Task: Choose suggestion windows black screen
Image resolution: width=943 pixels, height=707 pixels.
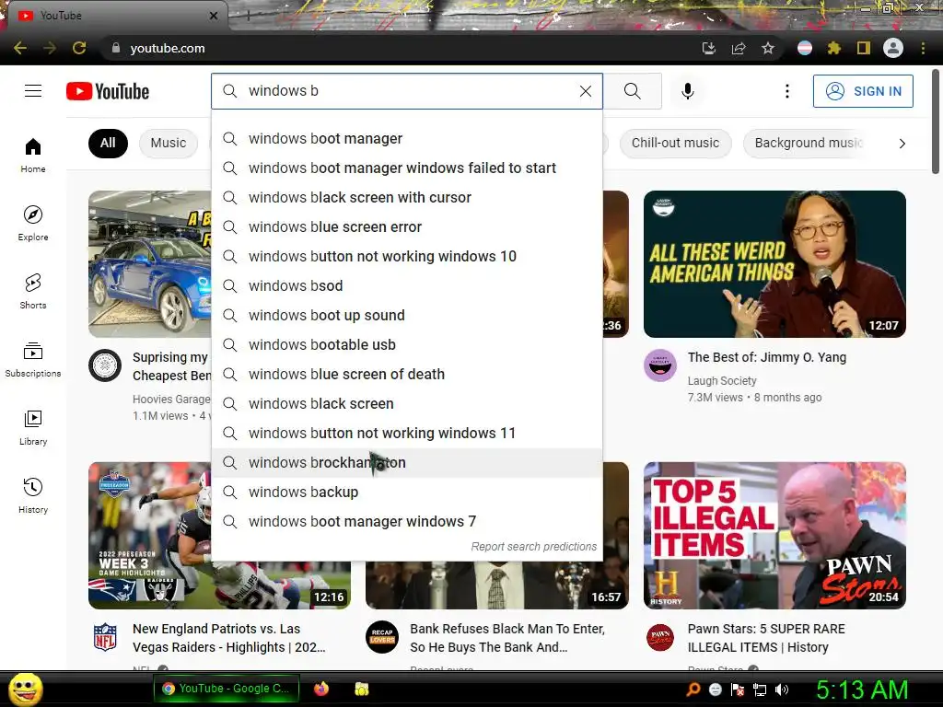Action: click(x=407, y=403)
